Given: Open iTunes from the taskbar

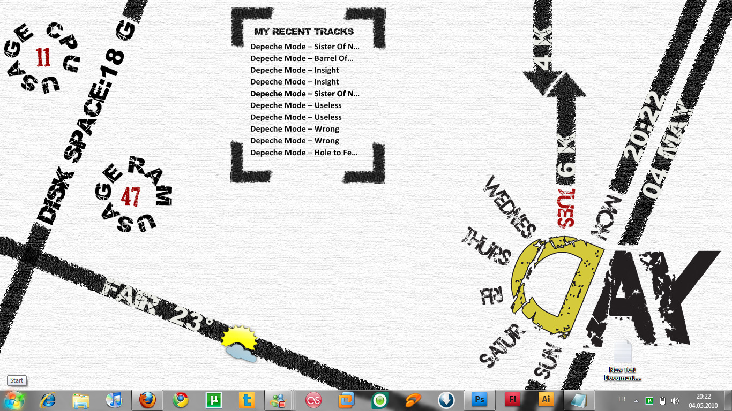Looking at the screenshot, I should coord(114,400).
